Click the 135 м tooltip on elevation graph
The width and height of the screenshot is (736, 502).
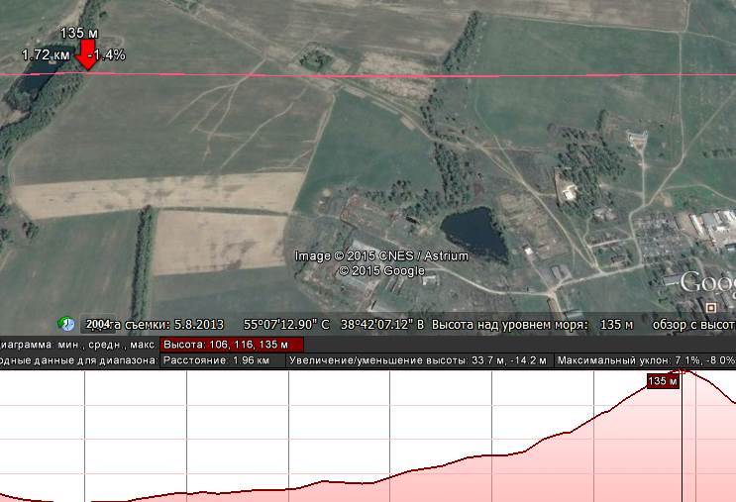661,381
